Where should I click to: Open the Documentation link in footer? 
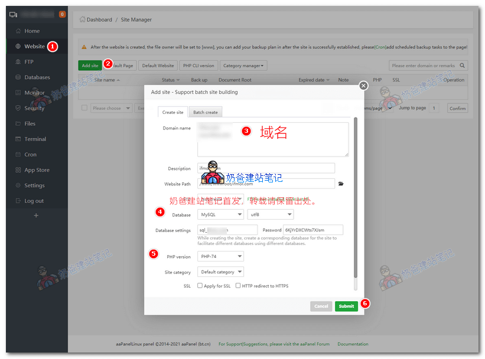click(353, 344)
